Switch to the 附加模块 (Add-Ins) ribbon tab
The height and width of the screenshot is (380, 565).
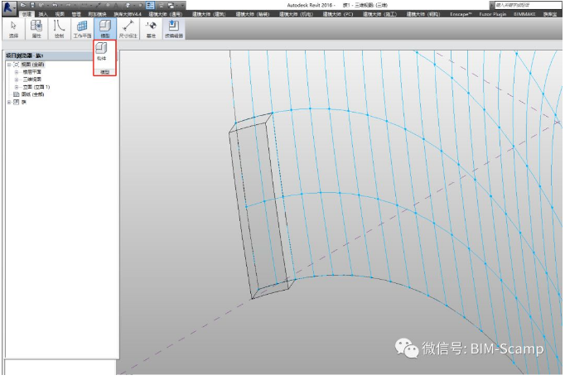[x=97, y=14]
